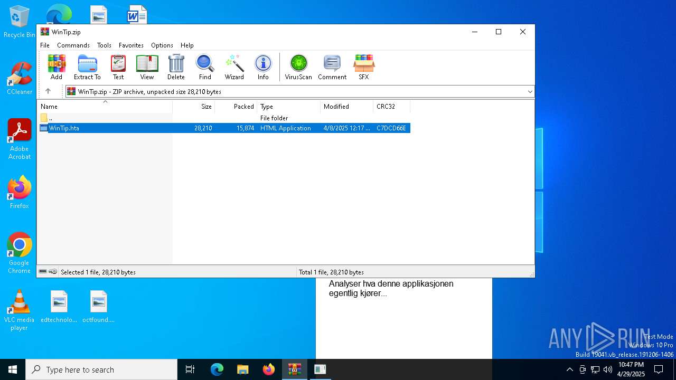676x380 pixels.
Task: Open the File menu
Action: pyautogui.click(x=45, y=45)
